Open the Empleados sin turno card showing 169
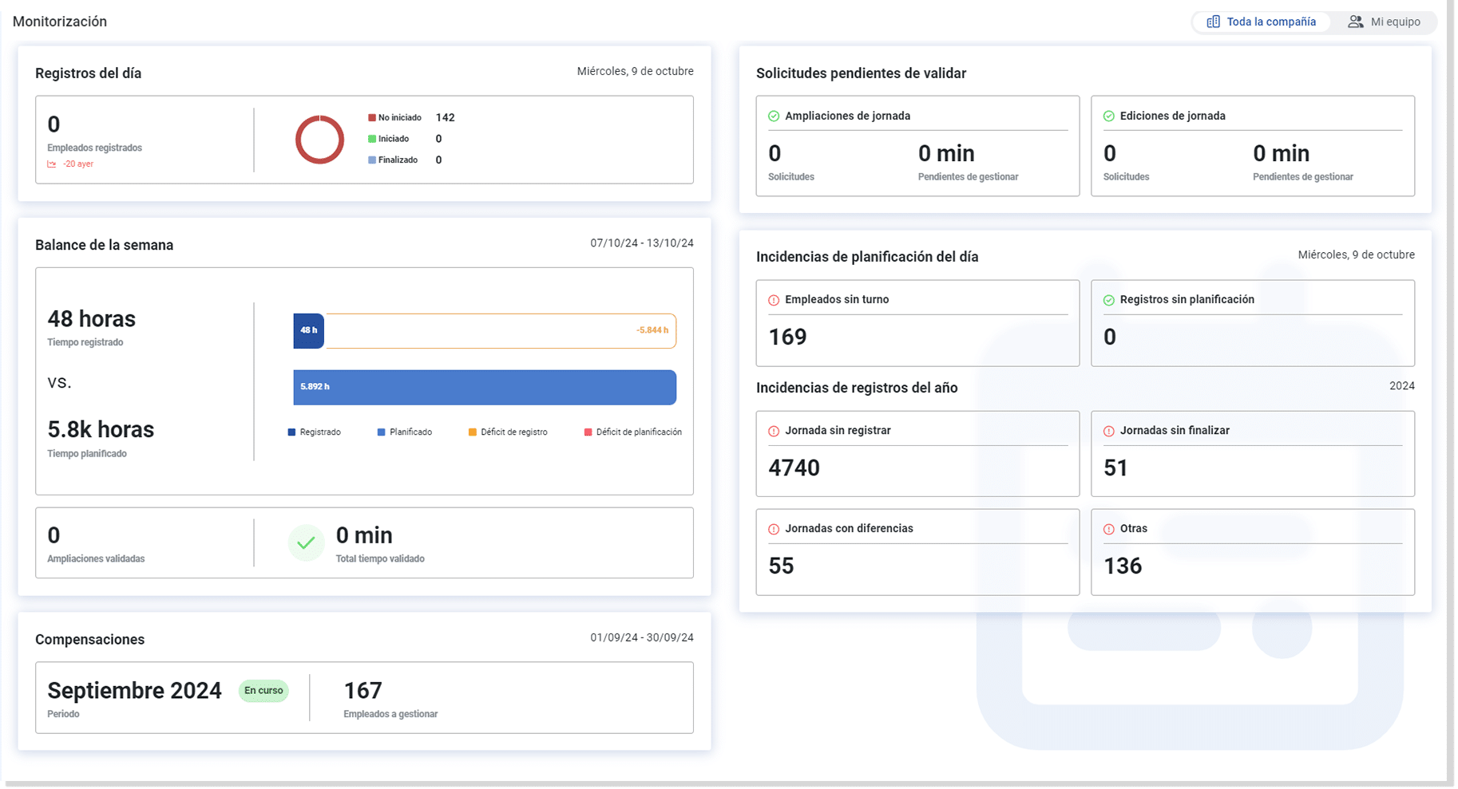 (x=917, y=323)
